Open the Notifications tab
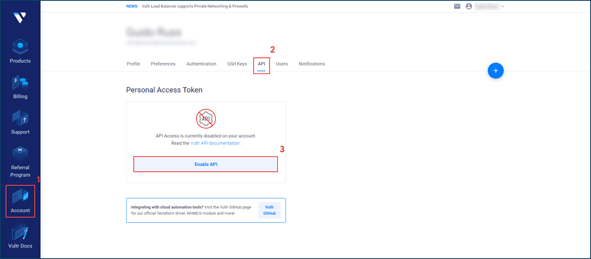The width and height of the screenshot is (591, 259). click(x=312, y=64)
